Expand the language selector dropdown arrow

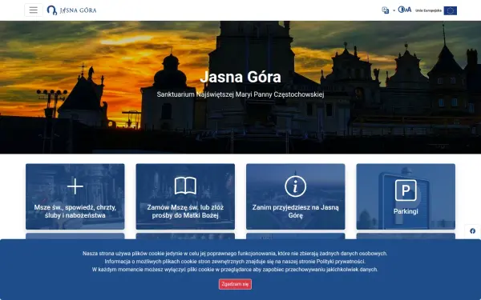(x=394, y=10)
